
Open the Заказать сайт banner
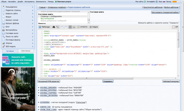18,60
